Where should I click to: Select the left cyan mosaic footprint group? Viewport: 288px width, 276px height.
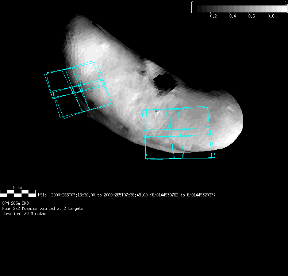[x=78, y=90]
